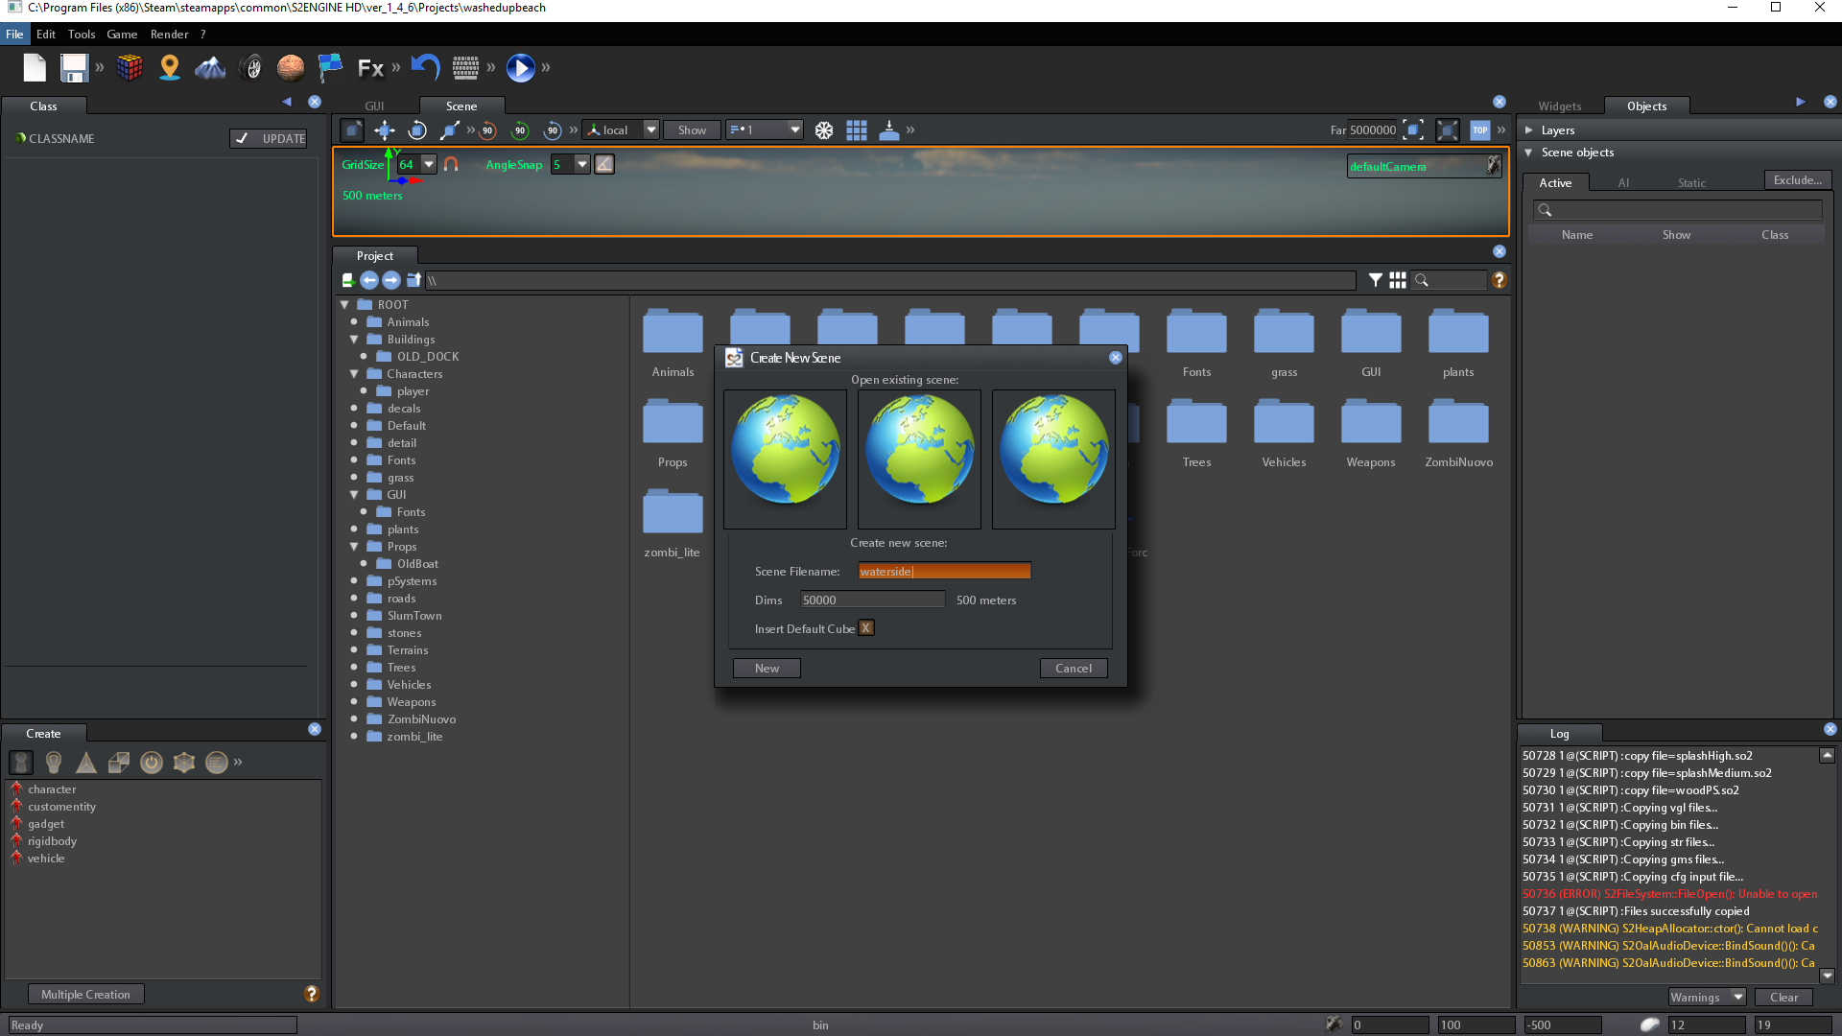Image resolution: width=1842 pixels, height=1036 pixels.
Task: Open the Fx effects tool
Action: [370, 68]
